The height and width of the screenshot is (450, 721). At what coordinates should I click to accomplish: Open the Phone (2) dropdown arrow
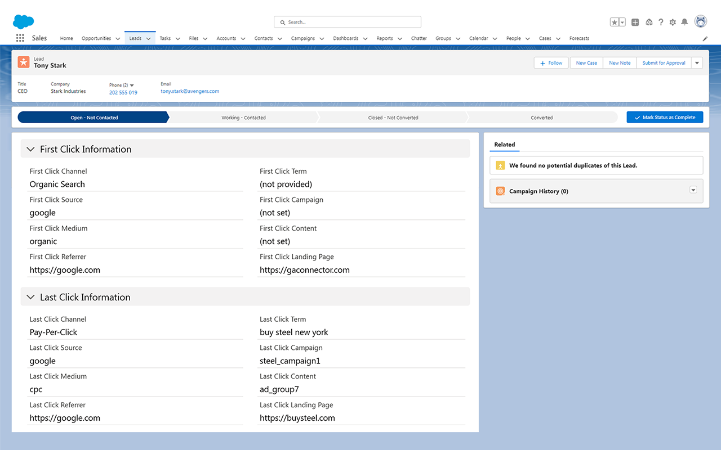[132, 85]
